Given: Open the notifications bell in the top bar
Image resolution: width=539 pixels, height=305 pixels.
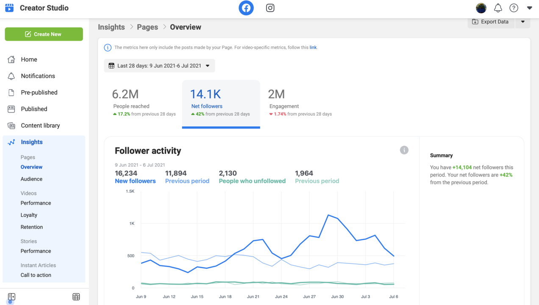Looking at the screenshot, I should point(498,8).
